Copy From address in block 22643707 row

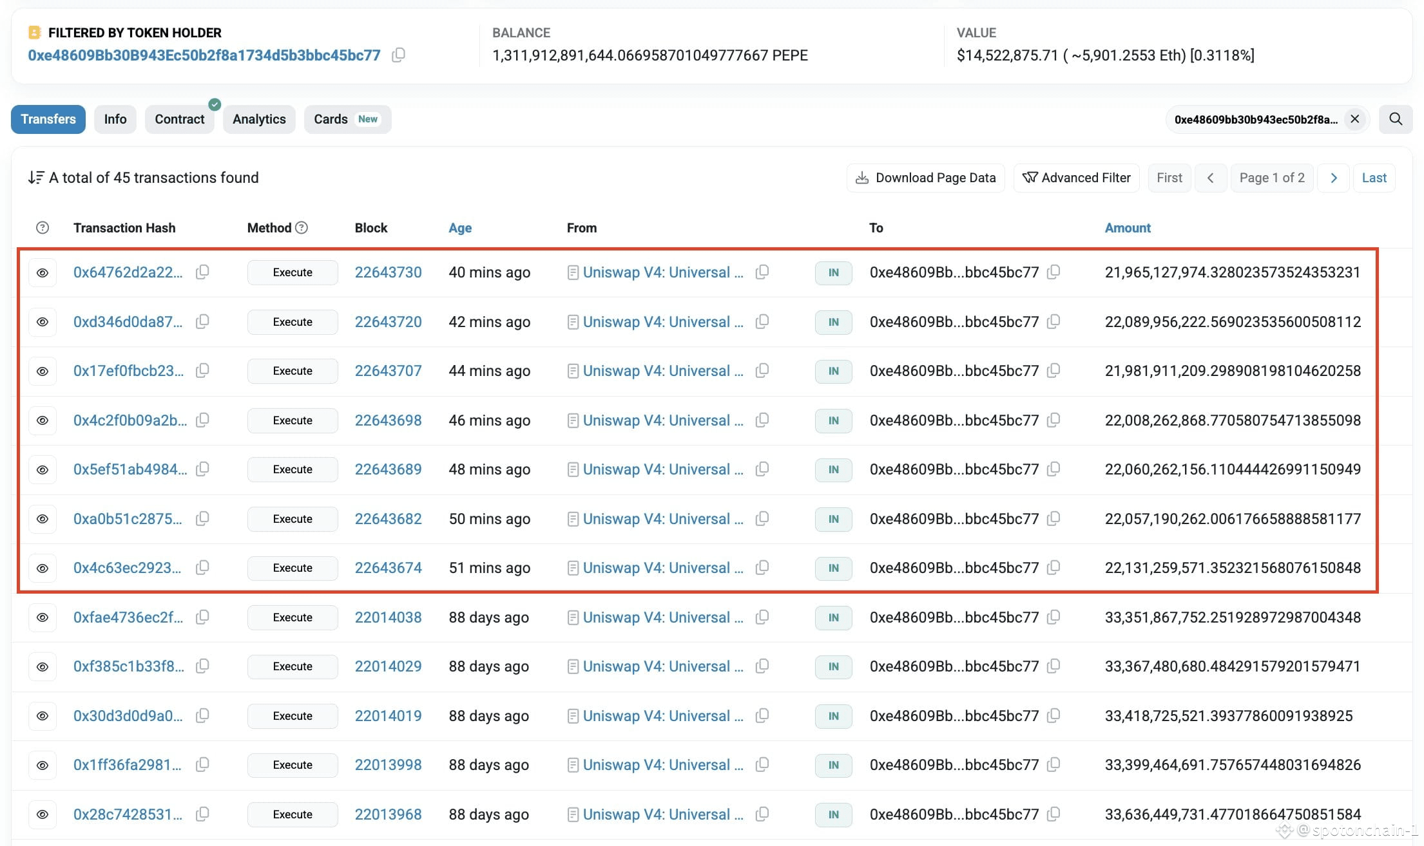[762, 371]
